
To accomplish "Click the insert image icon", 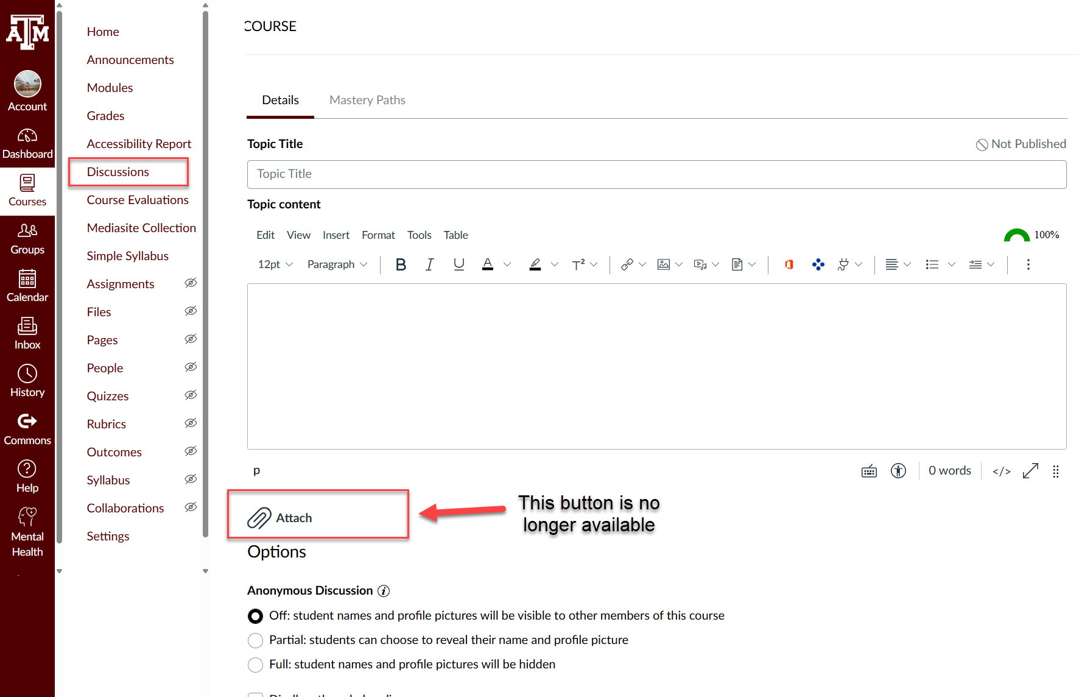I will (x=664, y=264).
